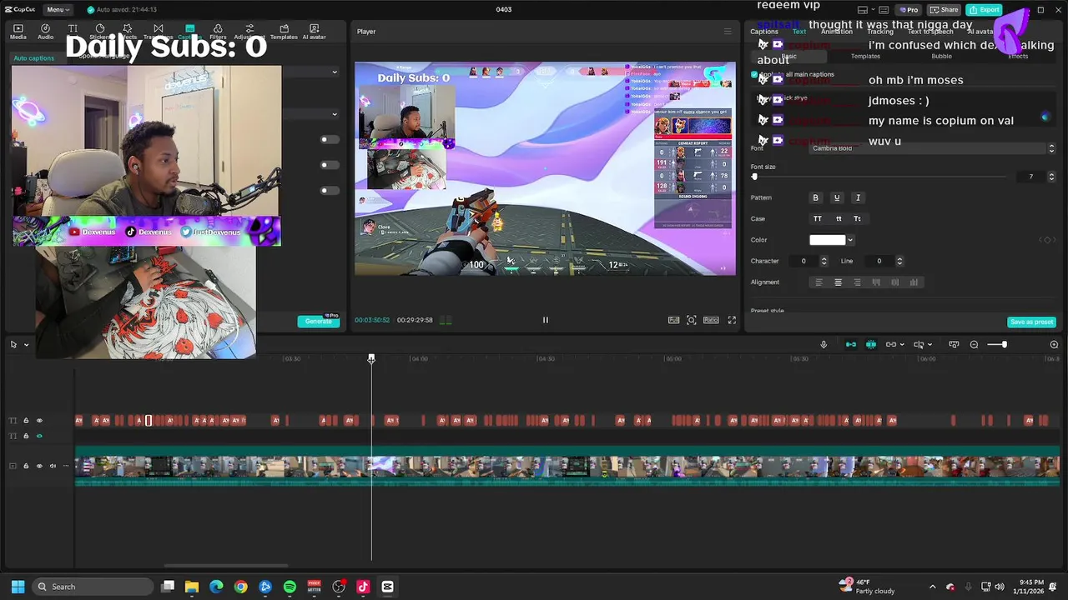Click the Underline pattern icon
Viewport: 1068px width, 600px height.
(x=837, y=197)
